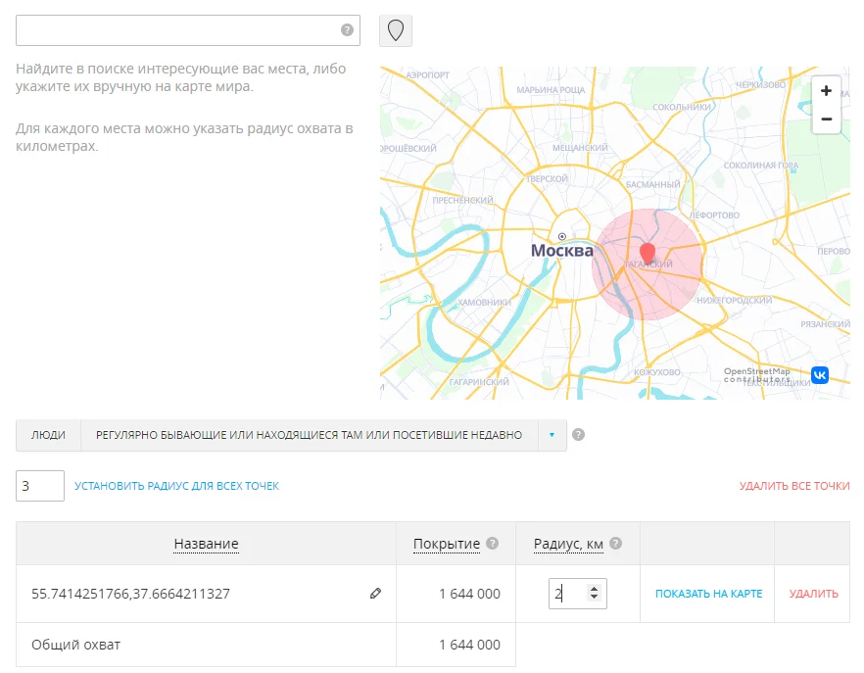Zoom in on the map
This screenshot has width=864, height=673.
[826, 91]
